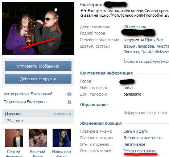Open Подписчики Екатерины link

[25, 102]
